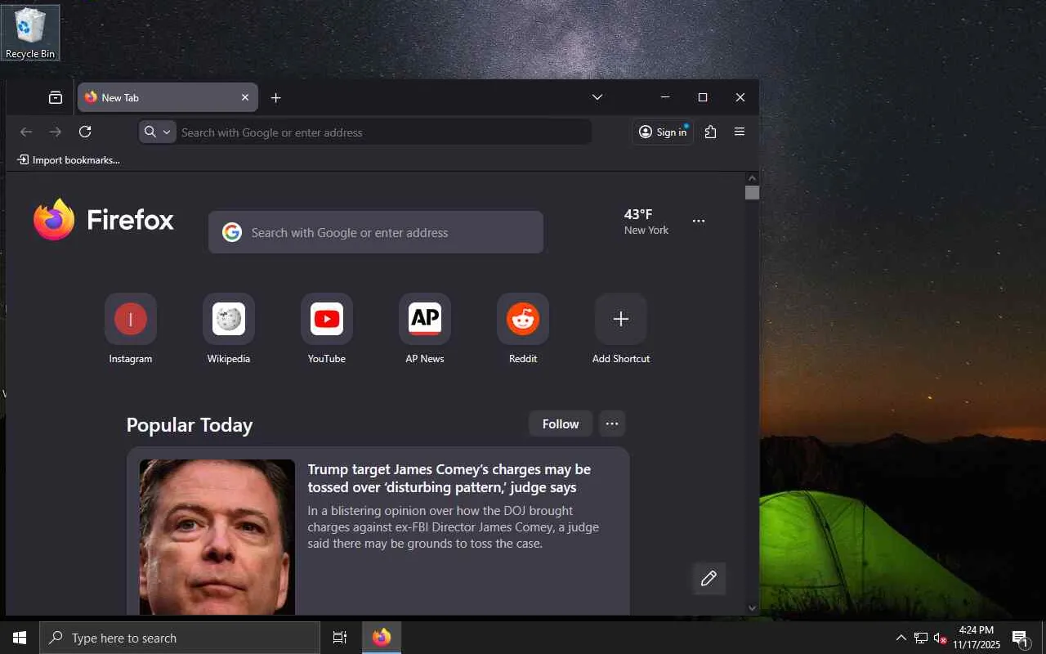Open the Firefox application menu

(740, 132)
